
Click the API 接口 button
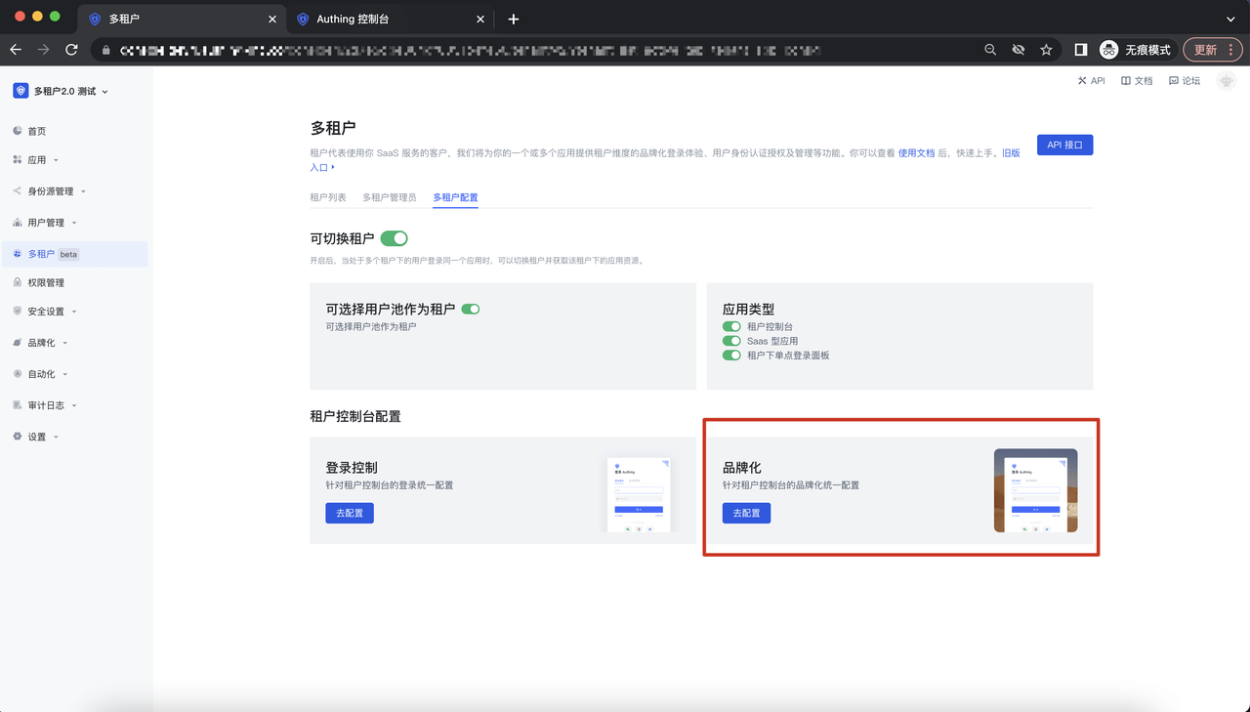click(x=1064, y=145)
